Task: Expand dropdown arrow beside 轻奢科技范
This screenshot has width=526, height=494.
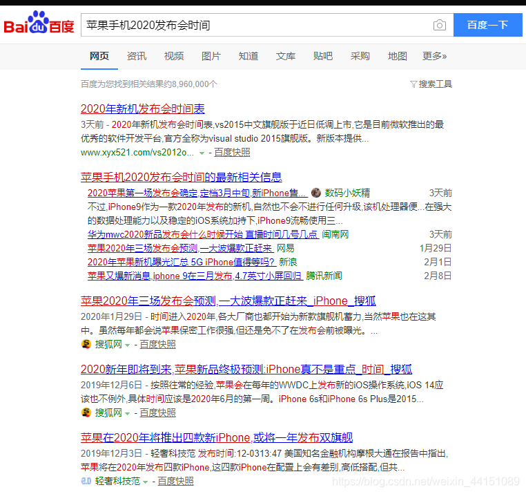Action: pos(145,482)
